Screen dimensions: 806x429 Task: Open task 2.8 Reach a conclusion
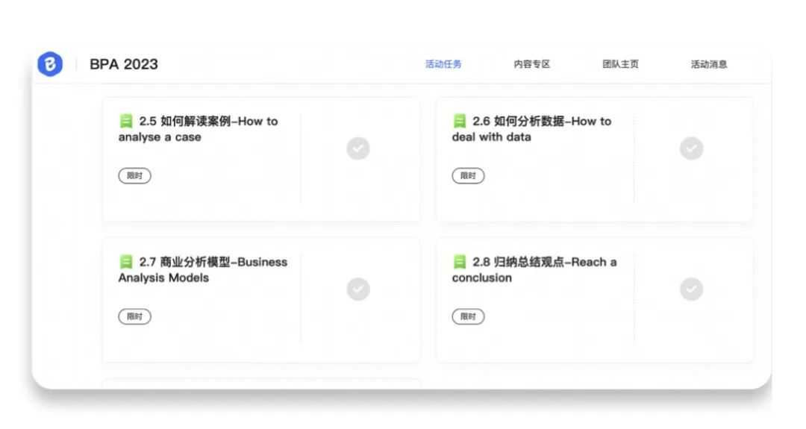point(534,270)
